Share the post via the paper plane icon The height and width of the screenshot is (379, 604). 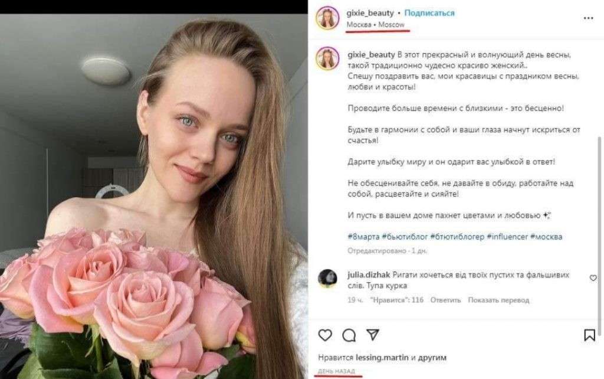coord(373,335)
